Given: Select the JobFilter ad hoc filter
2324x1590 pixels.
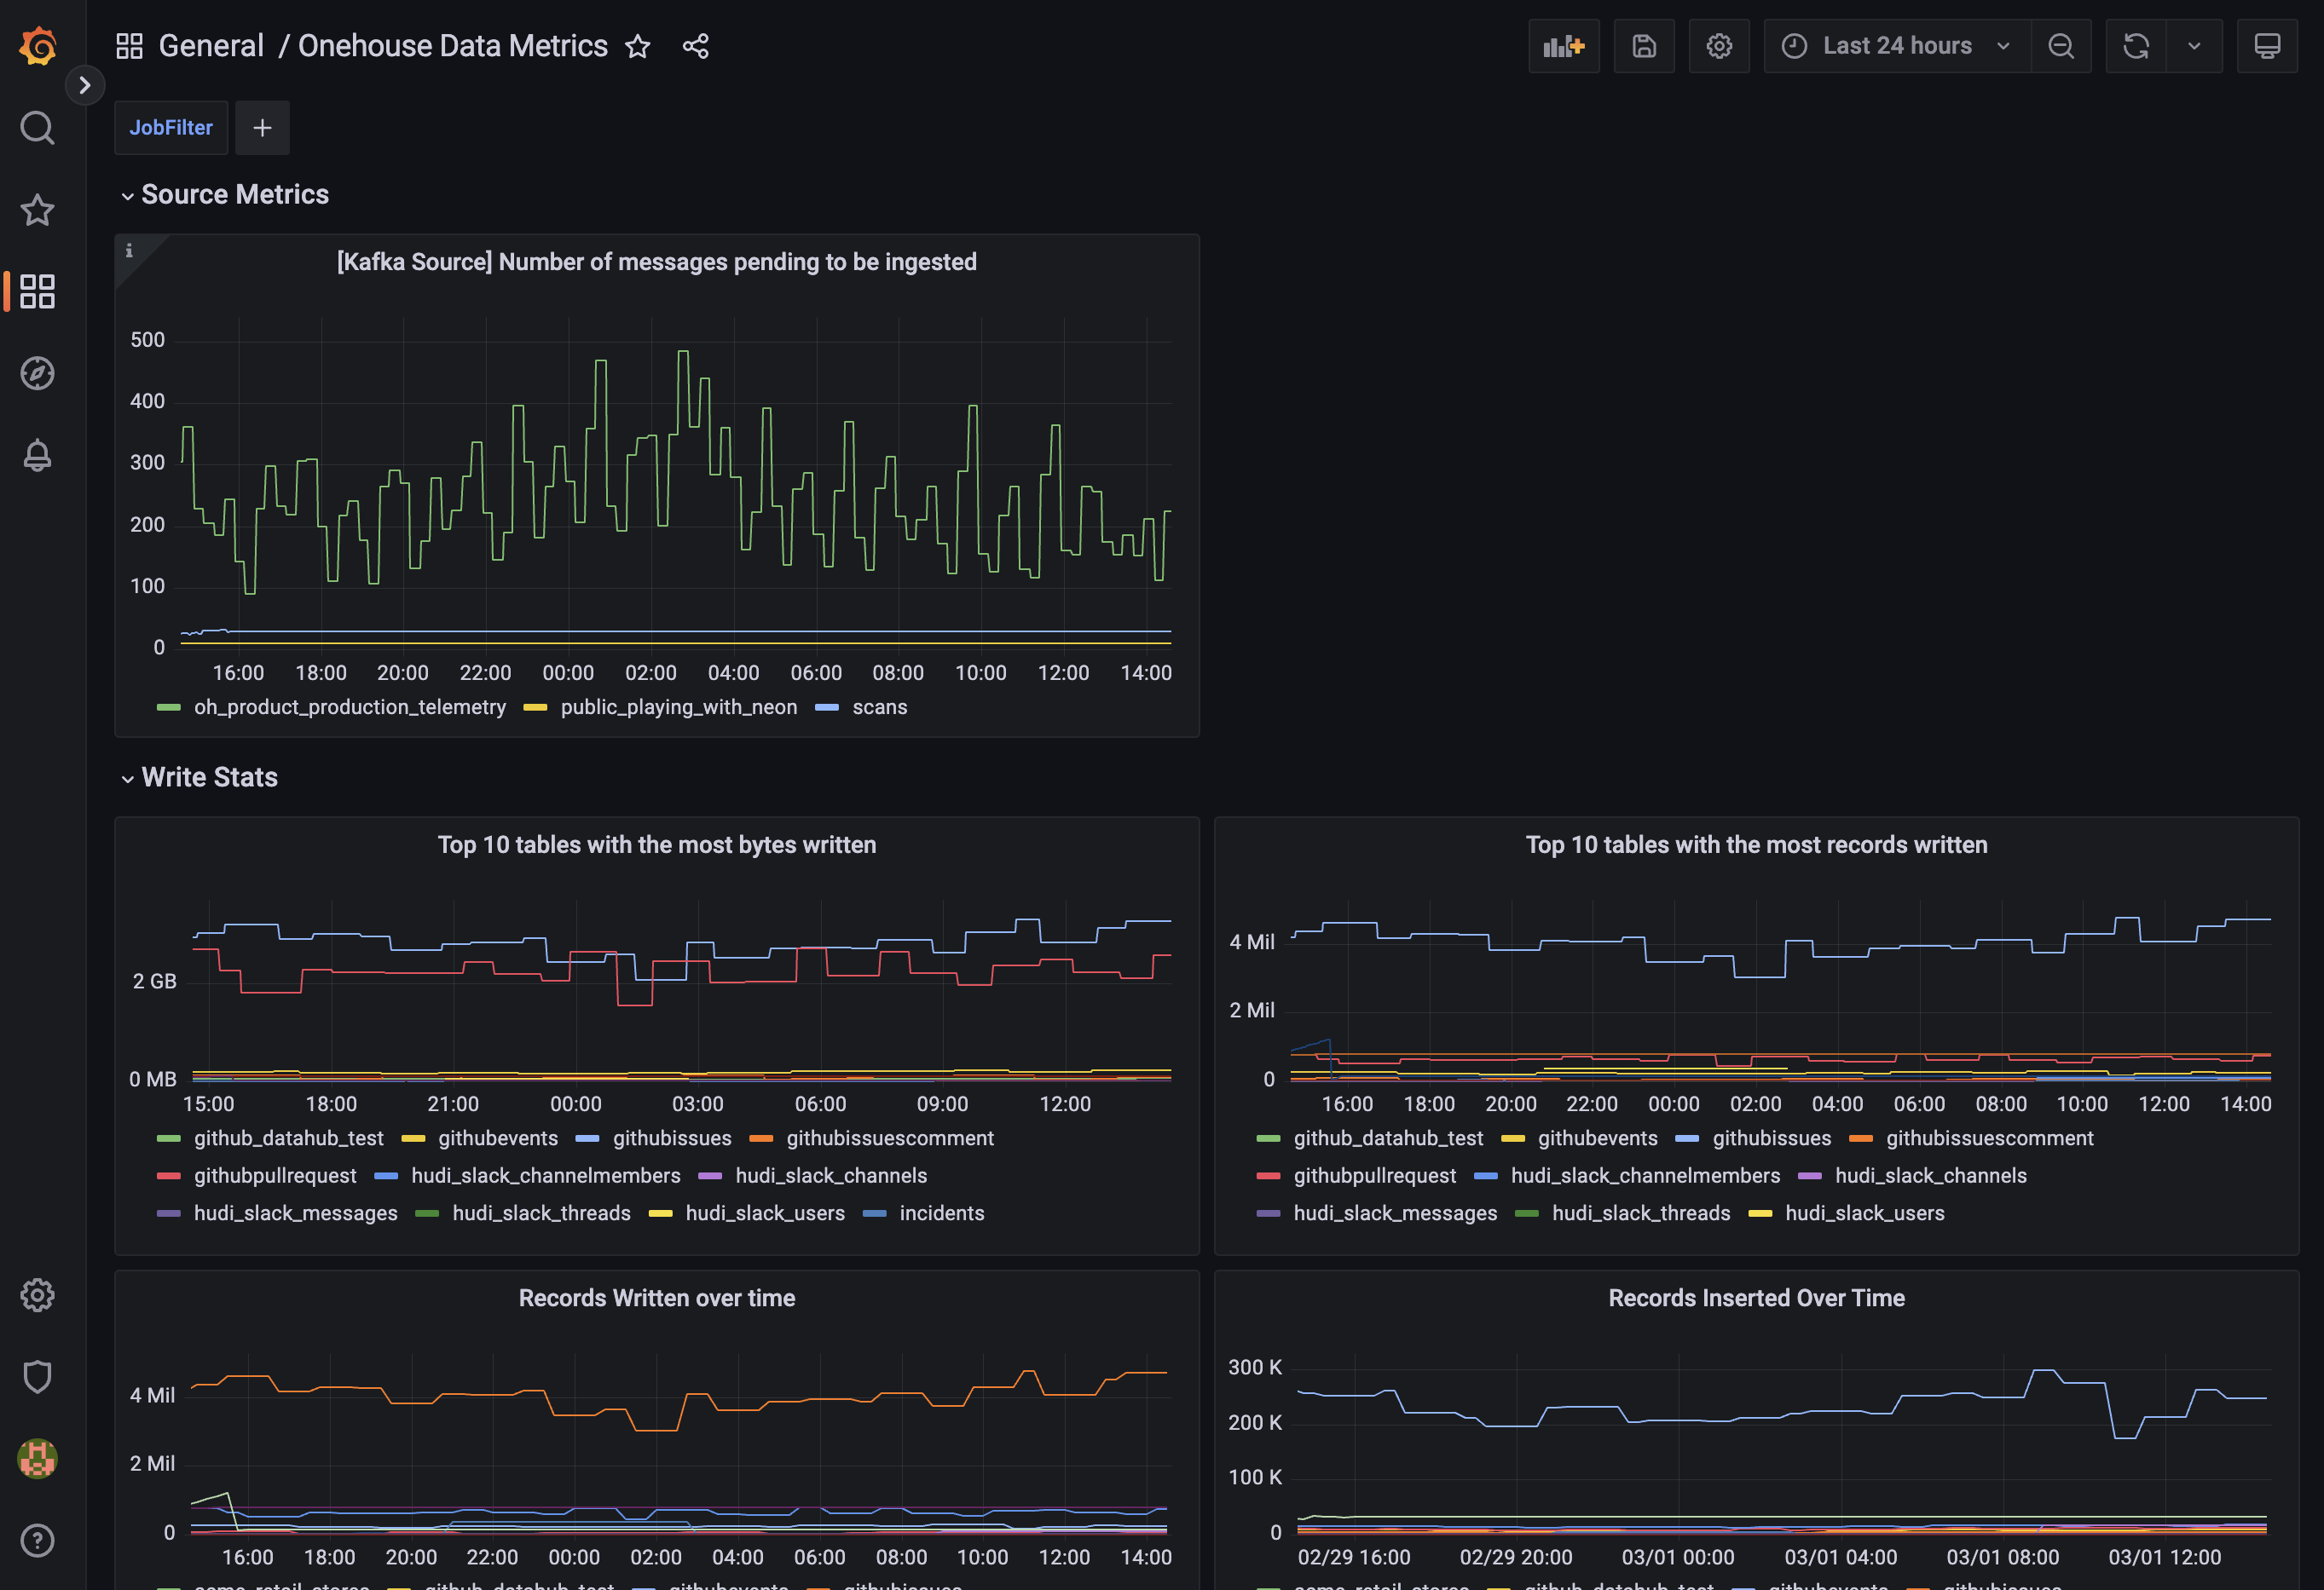Looking at the screenshot, I should (171, 128).
